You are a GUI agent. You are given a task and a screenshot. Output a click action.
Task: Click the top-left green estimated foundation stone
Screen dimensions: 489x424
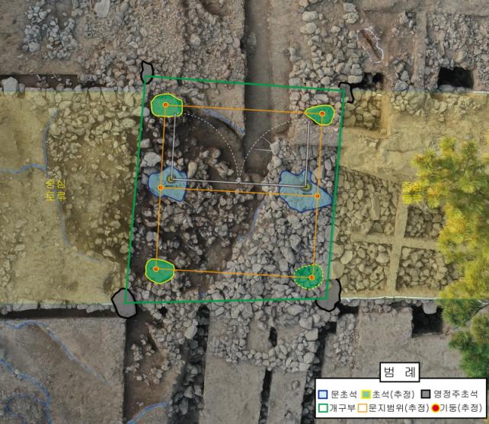click(x=167, y=105)
